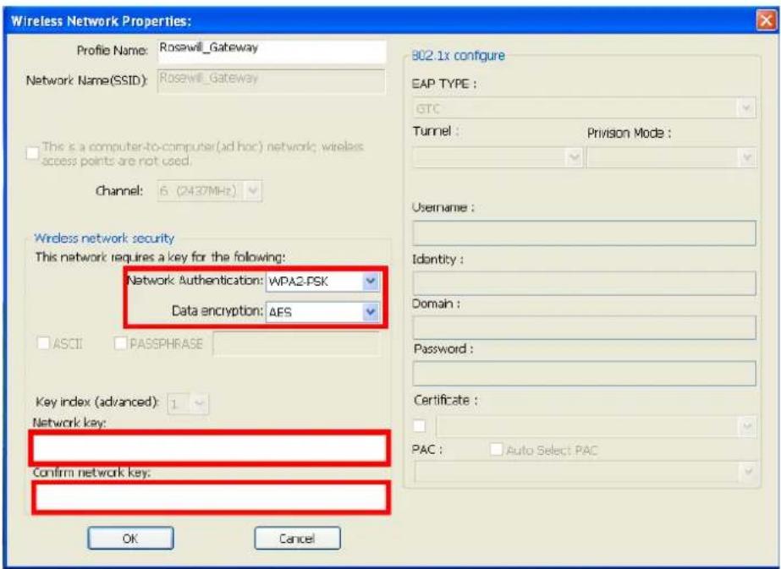781x569 pixels.
Task: Click the Domain input field
Action: [x=584, y=328]
